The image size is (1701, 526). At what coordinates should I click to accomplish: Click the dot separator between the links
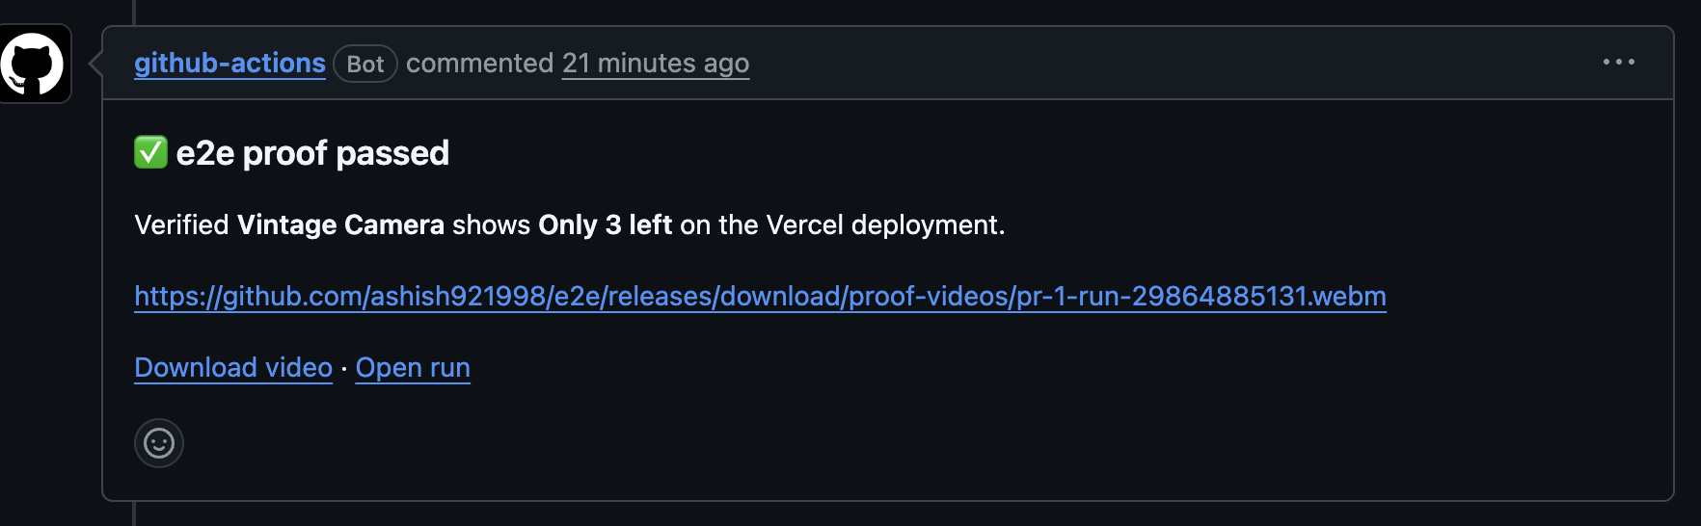(x=344, y=369)
